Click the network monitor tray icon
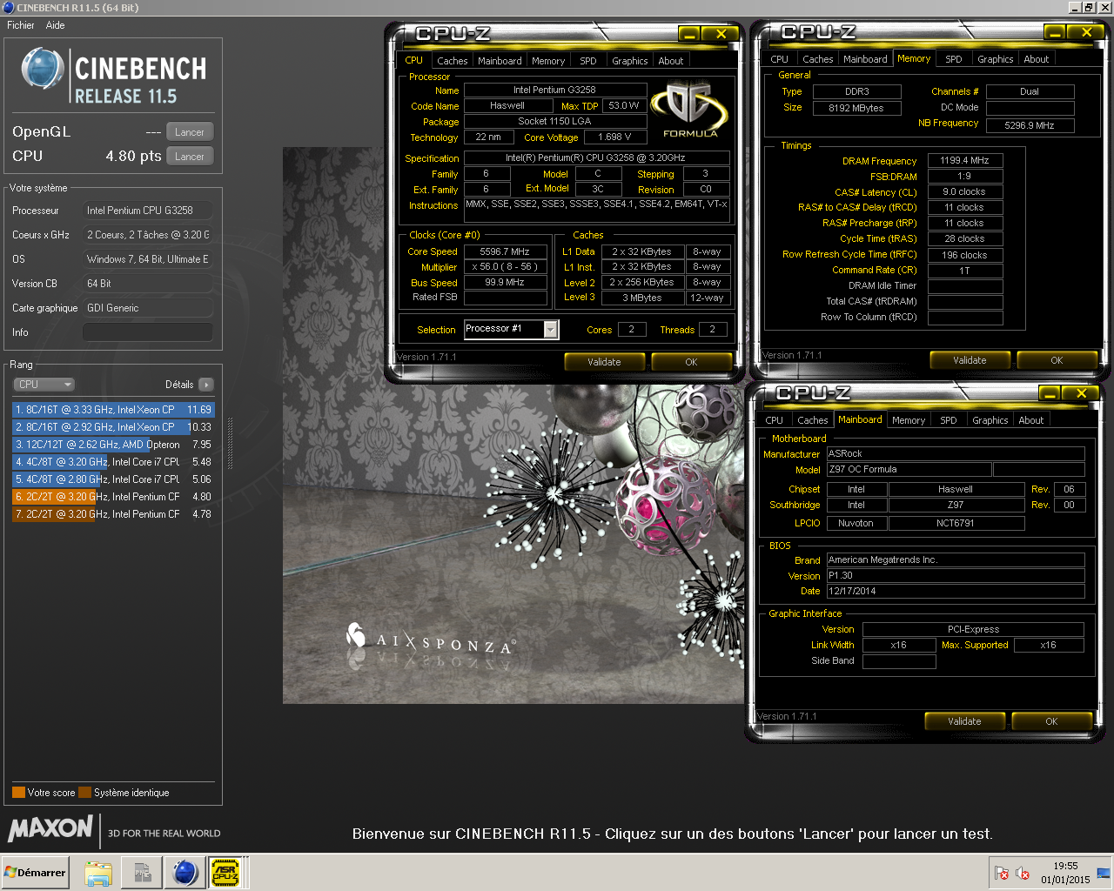 click(x=1104, y=873)
